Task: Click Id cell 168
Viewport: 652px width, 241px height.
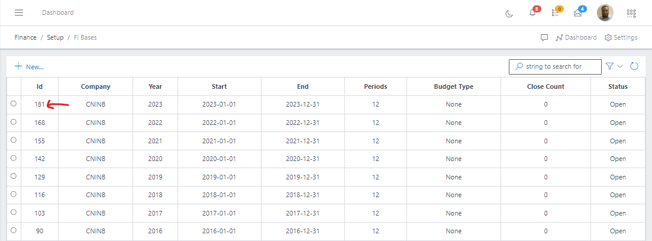Action: coord(40,123)
